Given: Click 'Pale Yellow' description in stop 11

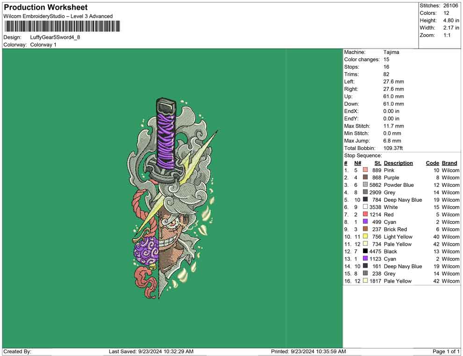Looking at the screenshot, I should tap(398, 244).
